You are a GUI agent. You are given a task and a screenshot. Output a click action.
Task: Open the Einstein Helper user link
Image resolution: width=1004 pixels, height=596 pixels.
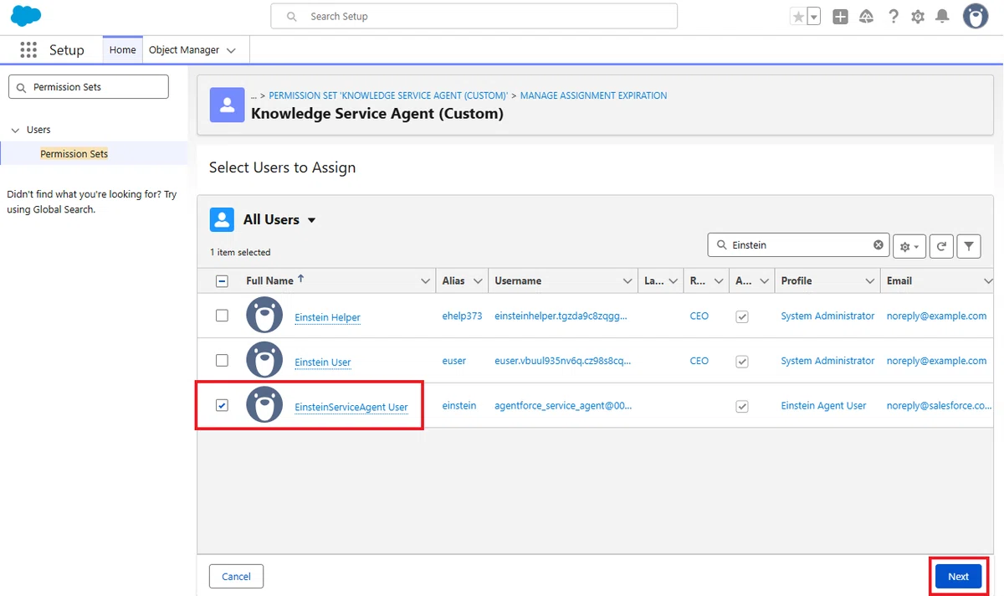click(x=328, y=318)
